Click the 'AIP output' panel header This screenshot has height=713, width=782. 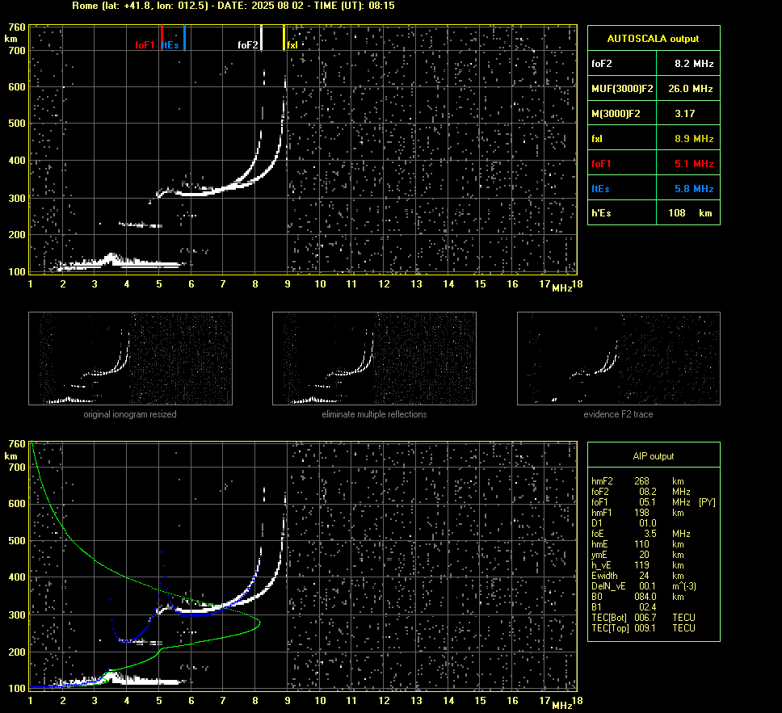pos(654,455)
